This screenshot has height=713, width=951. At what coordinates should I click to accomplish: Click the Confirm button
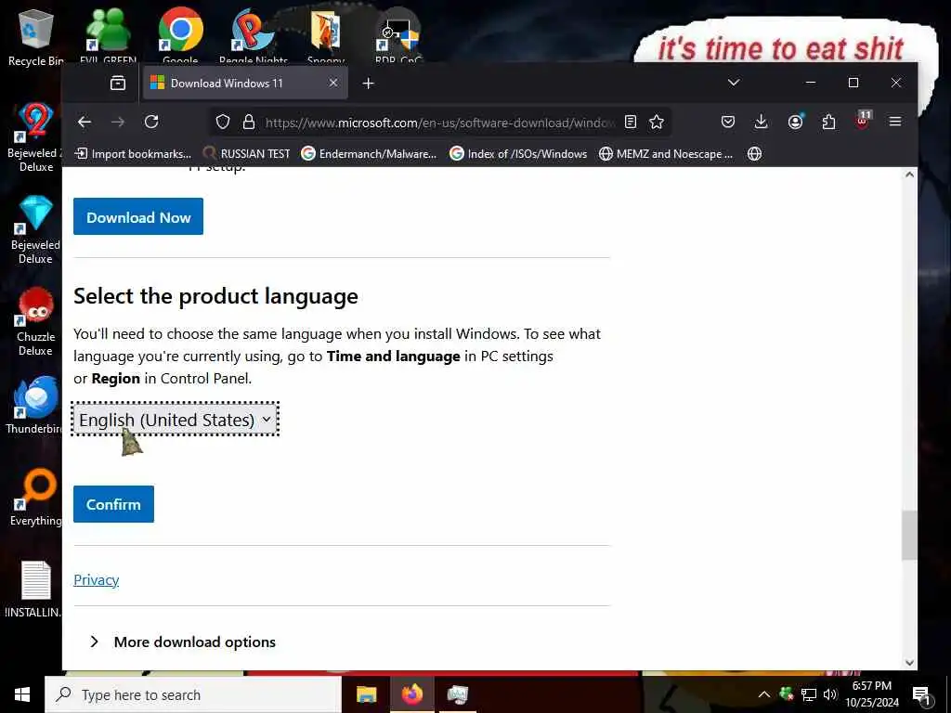point(113,504)
